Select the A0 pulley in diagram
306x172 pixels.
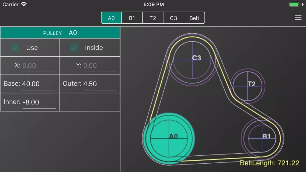[x=169, y=138]
